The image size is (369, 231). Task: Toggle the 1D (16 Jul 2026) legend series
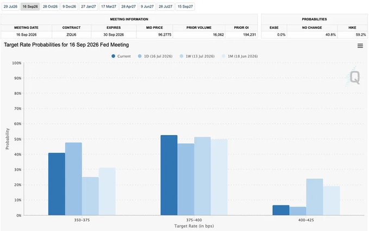(155, 56)
